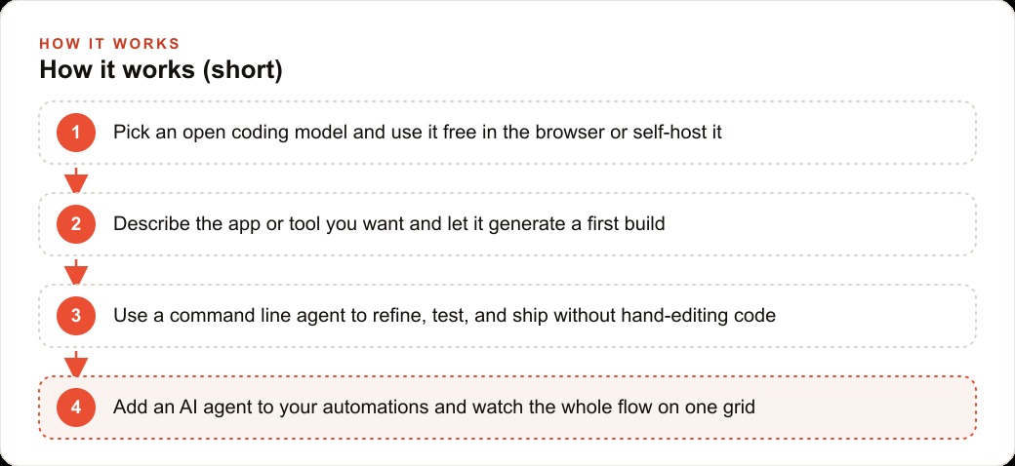The width and height of the screenshot is (1015, 466).
Task: Select the highlighted 'Add an AI agent' card
Action: click(x=507, y=408)
